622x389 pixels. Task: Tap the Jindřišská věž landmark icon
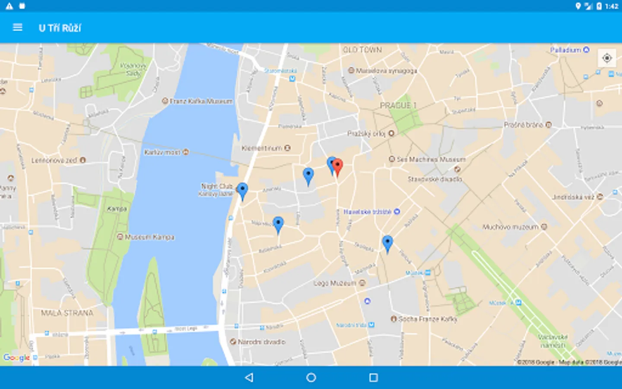tap(600, 197)
